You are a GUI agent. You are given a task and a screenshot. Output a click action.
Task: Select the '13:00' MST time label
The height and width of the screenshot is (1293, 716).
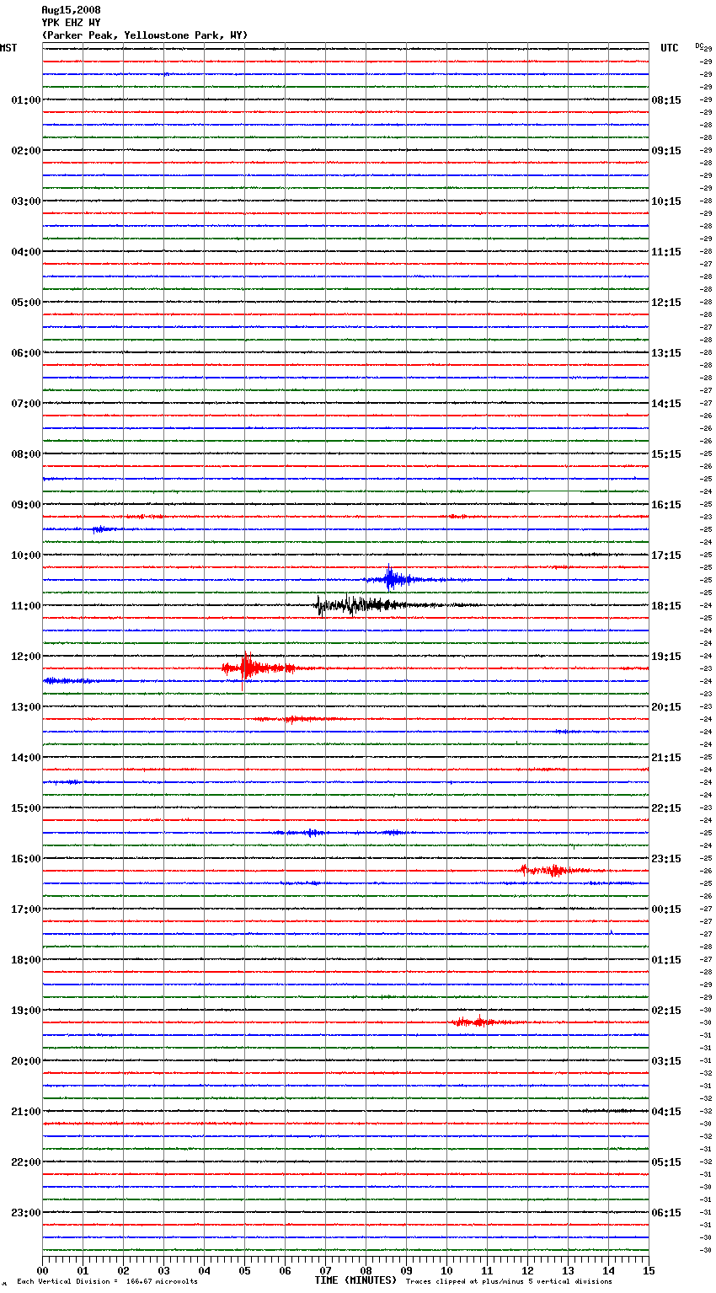pyautogui.click(x=26, y=707)
